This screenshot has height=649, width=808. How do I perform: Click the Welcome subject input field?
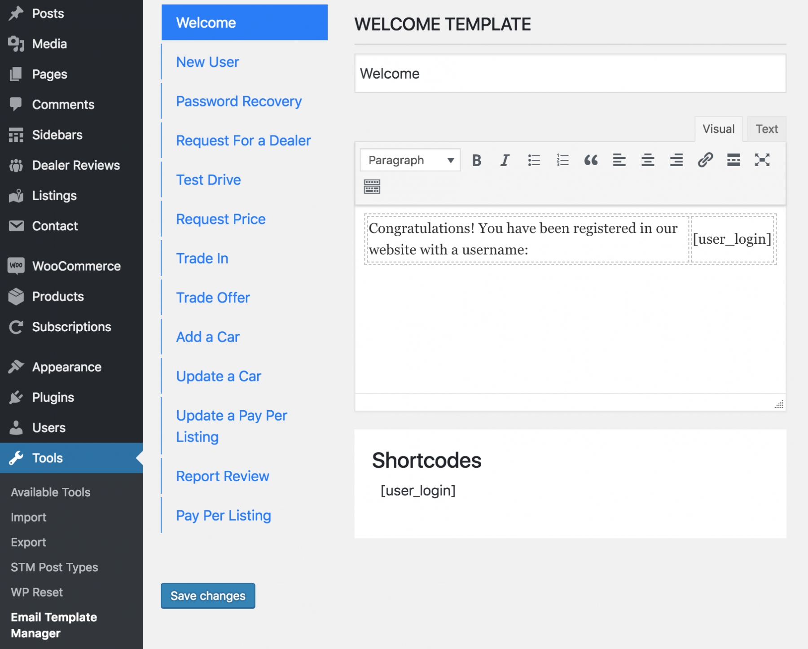tap(570, 74)
